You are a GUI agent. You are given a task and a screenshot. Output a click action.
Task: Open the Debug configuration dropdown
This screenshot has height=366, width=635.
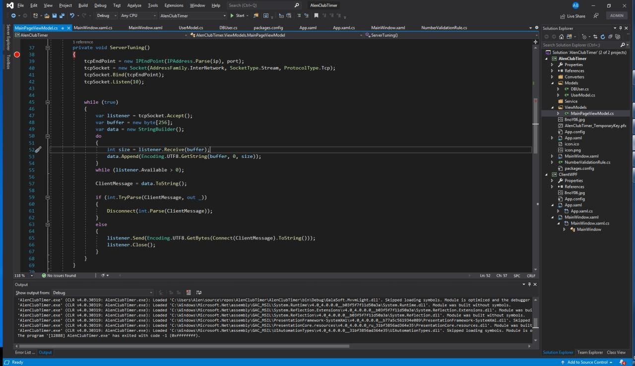click(106, 16)
